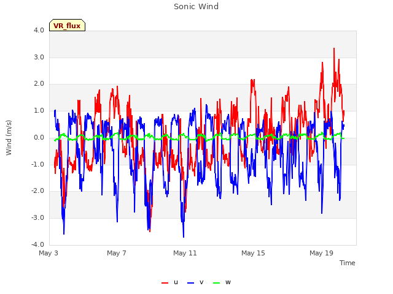
Task: Click the -1.0 y-axis tick label
Action: (37, 165)
